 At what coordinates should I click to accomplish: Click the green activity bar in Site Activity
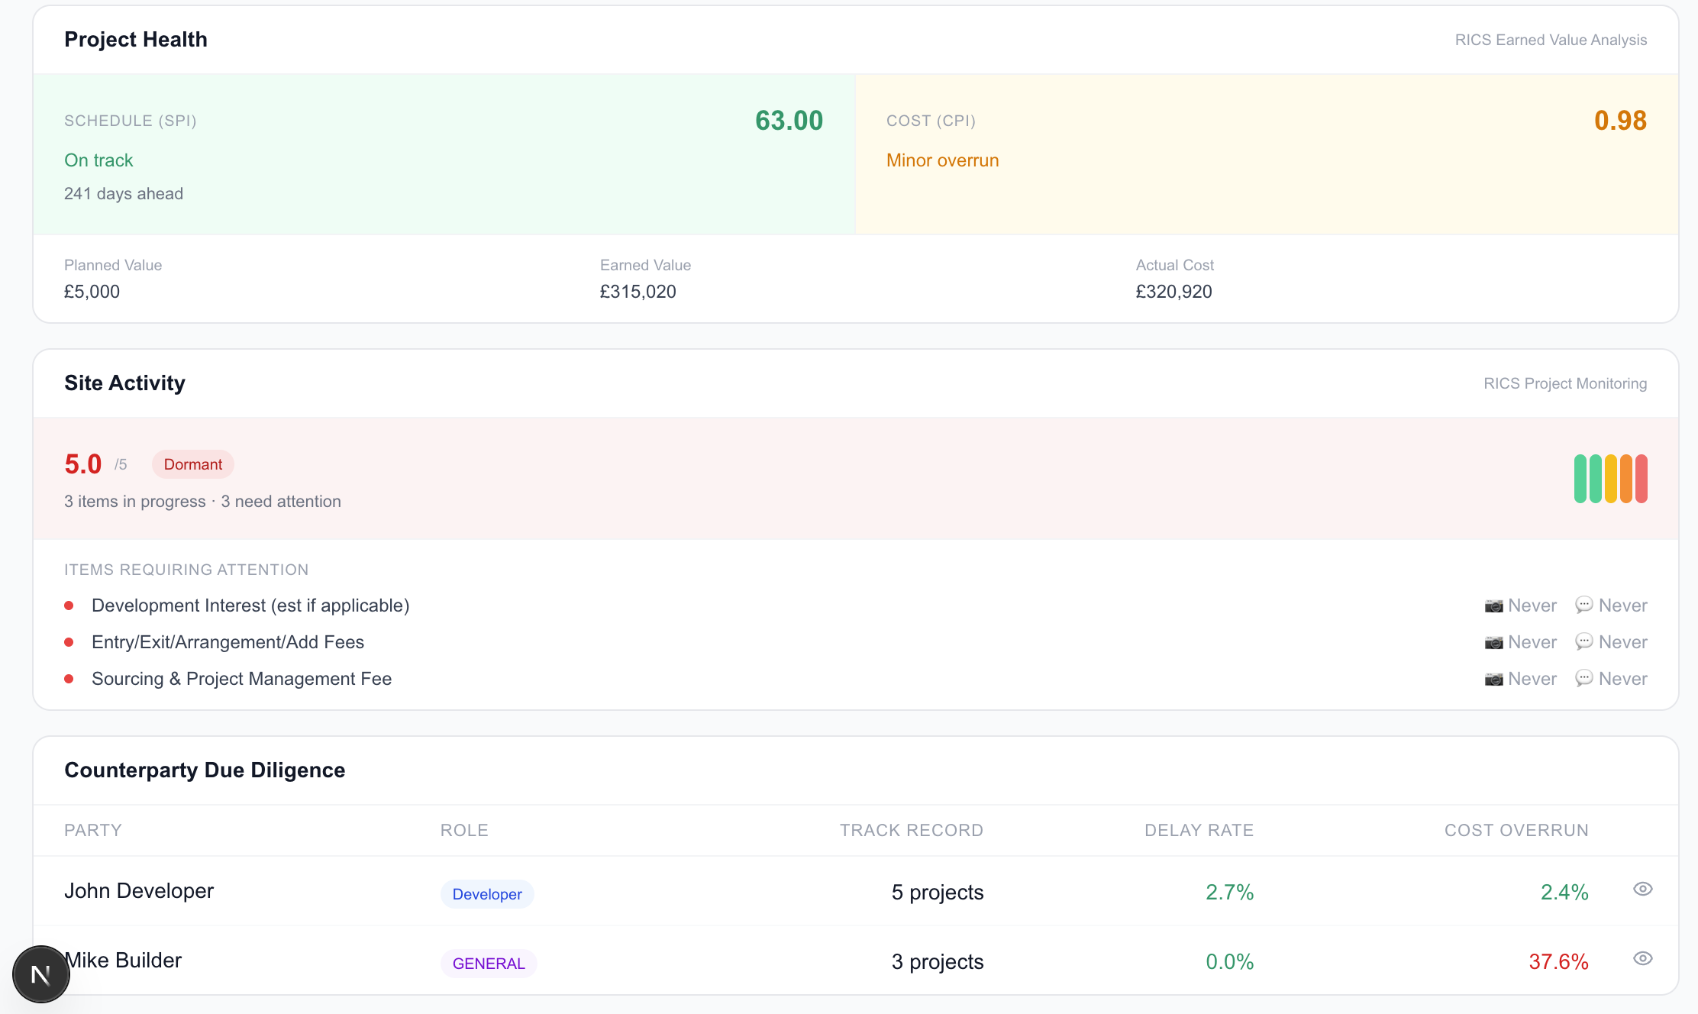tap(1579, 479)
